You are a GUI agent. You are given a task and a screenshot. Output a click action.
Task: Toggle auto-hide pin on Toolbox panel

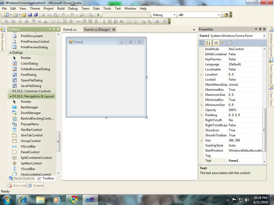click(x=54, y=29)
